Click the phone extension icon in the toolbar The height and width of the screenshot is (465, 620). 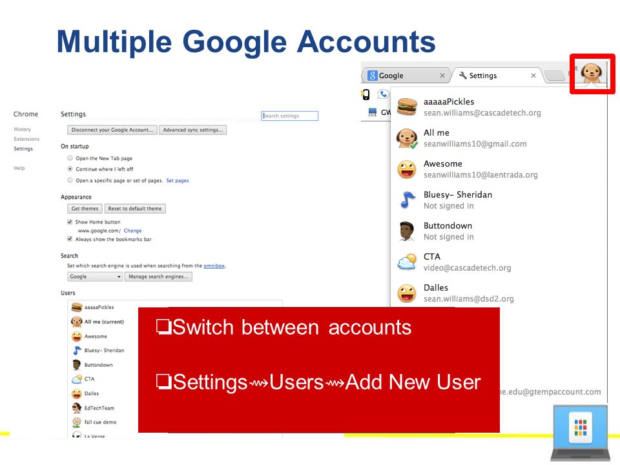coord(366,94)
